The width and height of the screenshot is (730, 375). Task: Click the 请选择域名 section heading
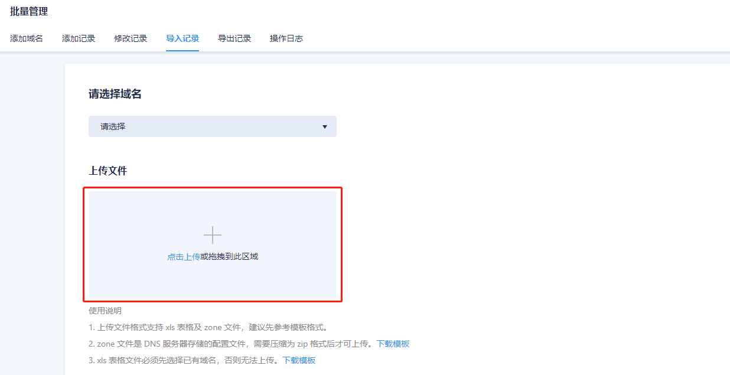point(115,94)
